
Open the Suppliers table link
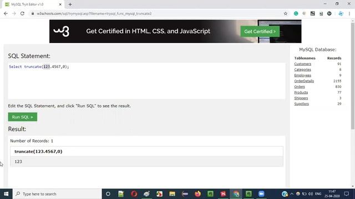[301, 104]
